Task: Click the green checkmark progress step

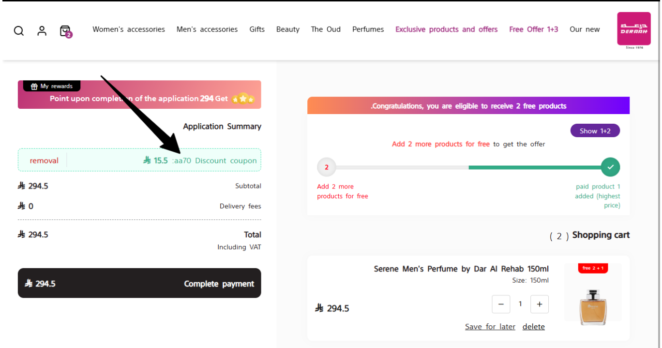Action: [x=610, y=167]
